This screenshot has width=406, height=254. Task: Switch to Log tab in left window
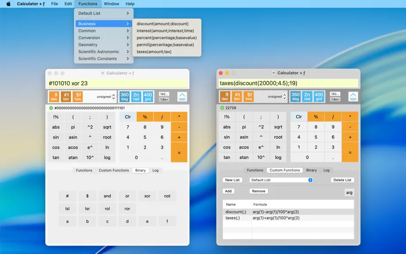pos(155,170)
